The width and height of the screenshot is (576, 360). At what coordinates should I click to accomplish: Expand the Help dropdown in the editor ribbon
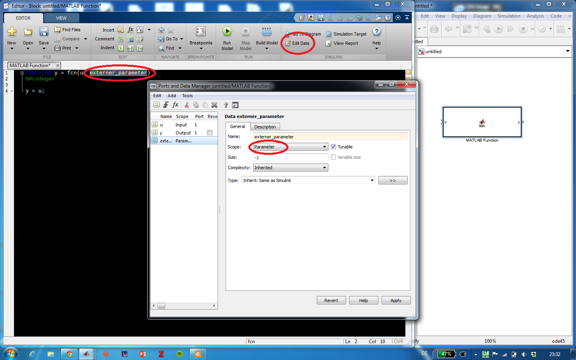click(377, 49)
